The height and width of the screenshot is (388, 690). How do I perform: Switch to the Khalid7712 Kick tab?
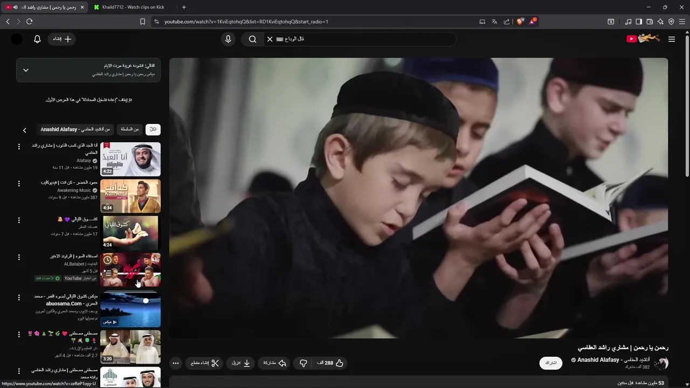point(133,7)
